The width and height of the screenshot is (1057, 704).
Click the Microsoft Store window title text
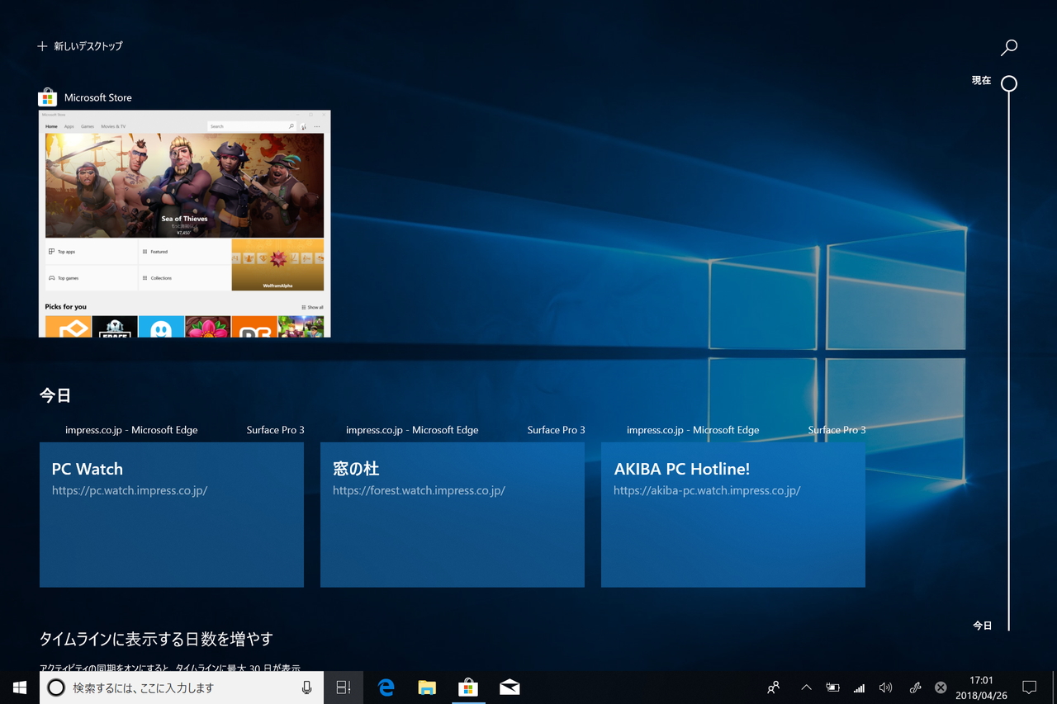click(x=98, y=97)
